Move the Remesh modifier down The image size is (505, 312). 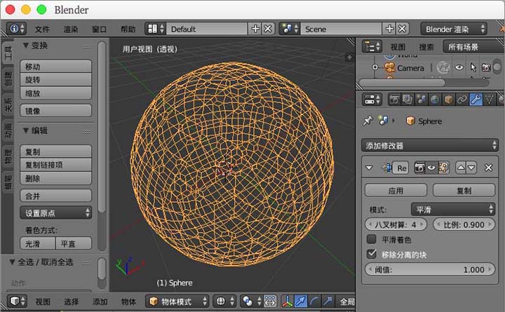(471, 168)
